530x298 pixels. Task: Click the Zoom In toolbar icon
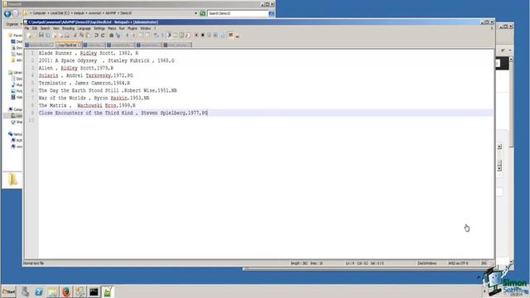point(127,35)
